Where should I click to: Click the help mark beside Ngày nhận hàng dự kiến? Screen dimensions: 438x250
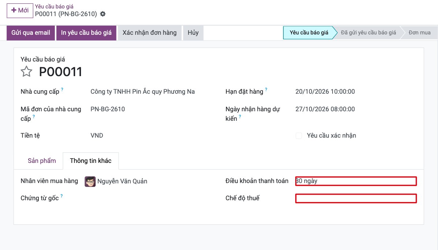pyautogui.click(x=240, y=116)
